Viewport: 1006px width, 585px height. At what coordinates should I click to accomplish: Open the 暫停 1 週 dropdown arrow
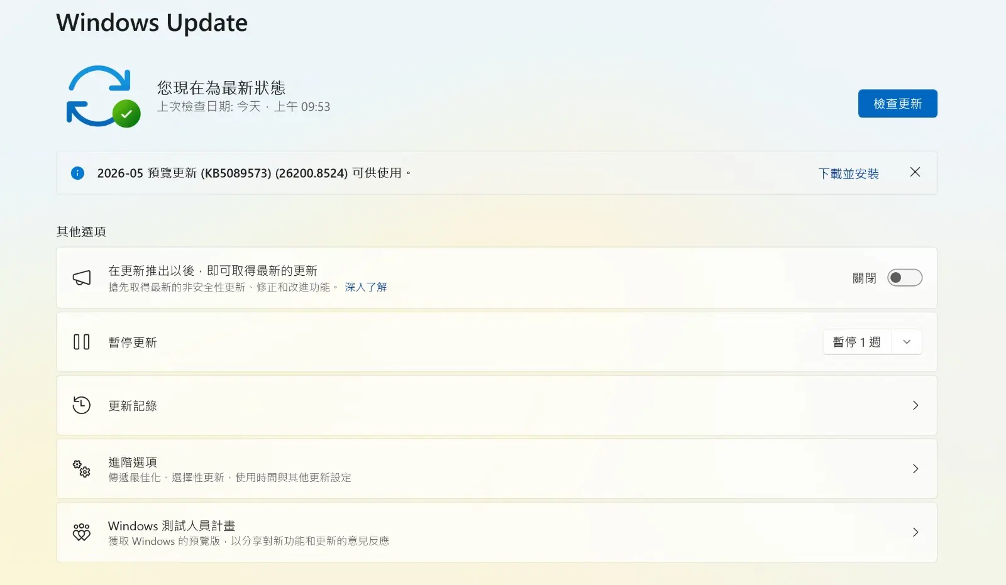tap(907, 342)
